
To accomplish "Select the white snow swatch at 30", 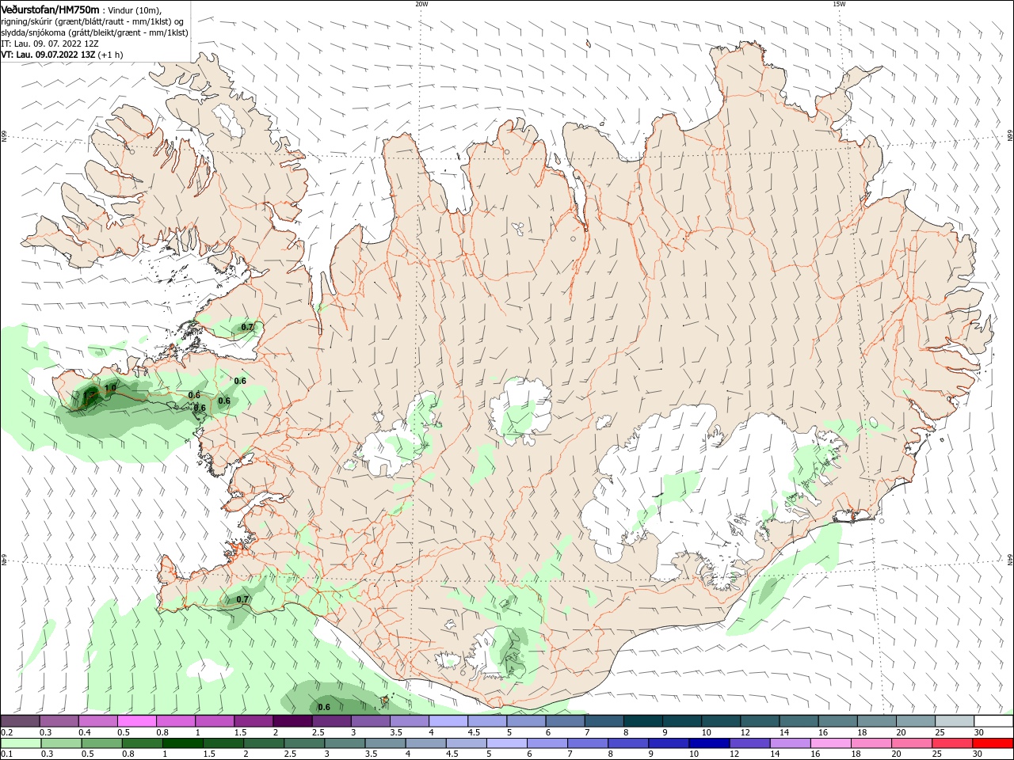I will 993,721.
